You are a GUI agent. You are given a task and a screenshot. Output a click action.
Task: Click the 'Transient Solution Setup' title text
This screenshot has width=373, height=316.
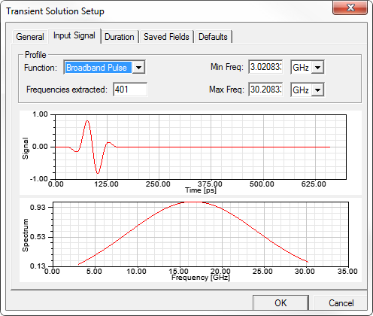pos(55,11)
